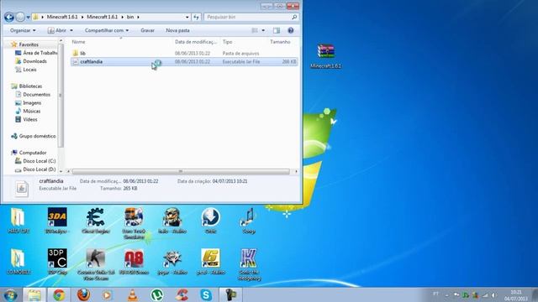The width and height of the screenshot is (538, 302).
Task: Open the Orbit downloader shortcut
Action: (210, 221)
